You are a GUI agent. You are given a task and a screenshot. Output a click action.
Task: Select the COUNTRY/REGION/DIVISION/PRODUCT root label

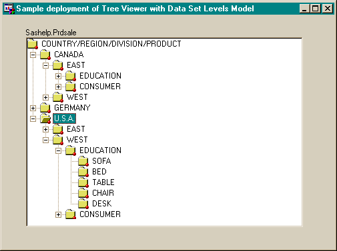click(111, 44)
